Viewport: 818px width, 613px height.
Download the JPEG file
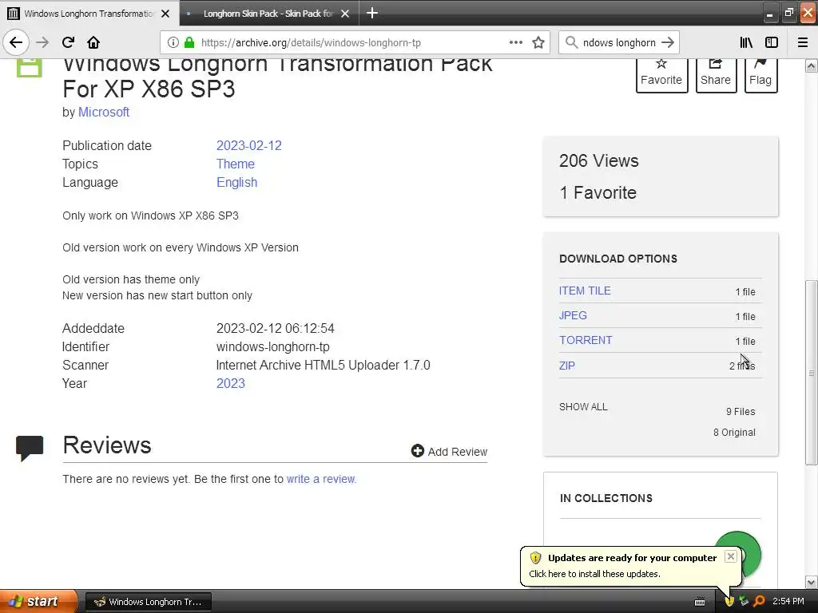pos(573,315)
